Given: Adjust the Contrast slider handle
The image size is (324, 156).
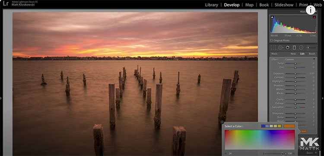Looking at the screenshot, I should tap(295, 77).
